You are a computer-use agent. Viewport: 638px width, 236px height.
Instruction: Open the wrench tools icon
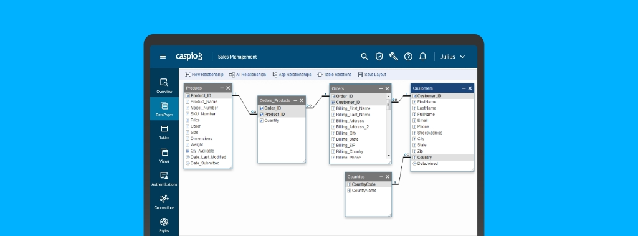click(x=394, y=57)
